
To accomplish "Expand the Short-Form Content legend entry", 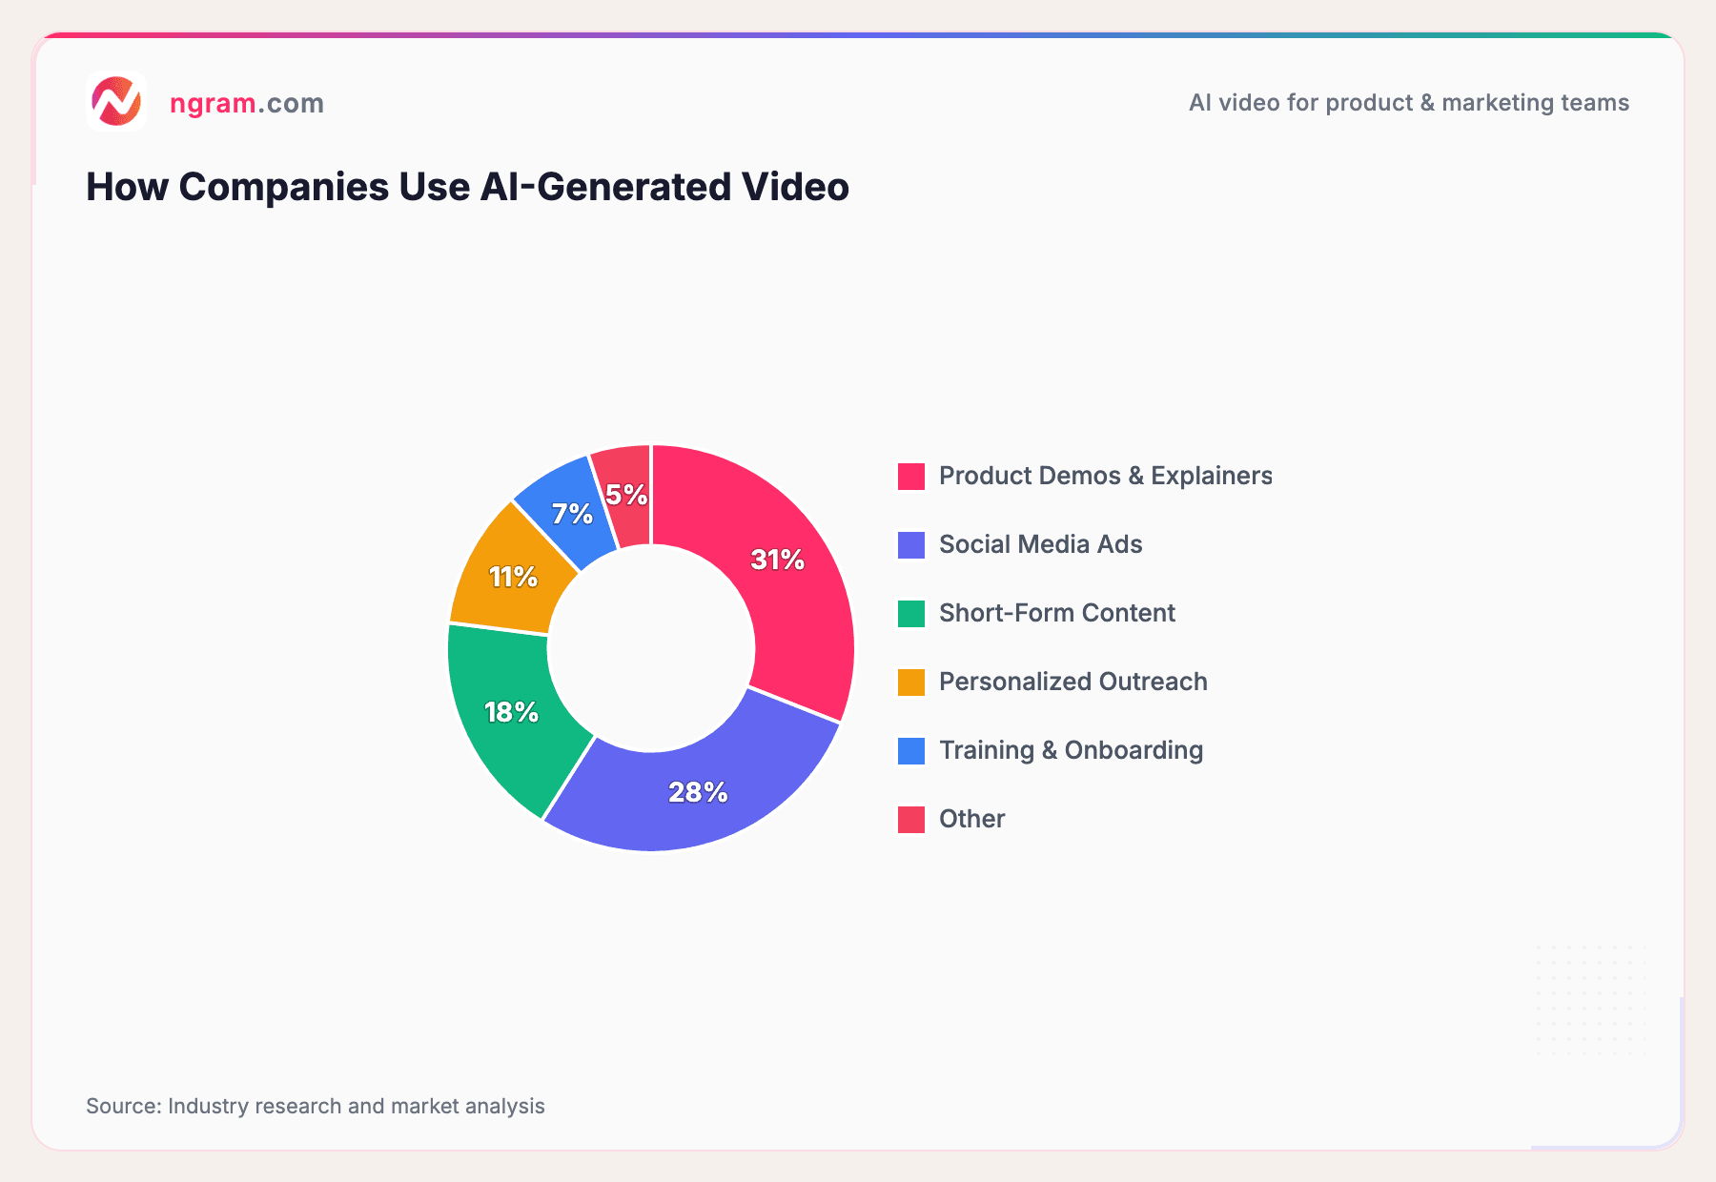I will [1056, 612].
